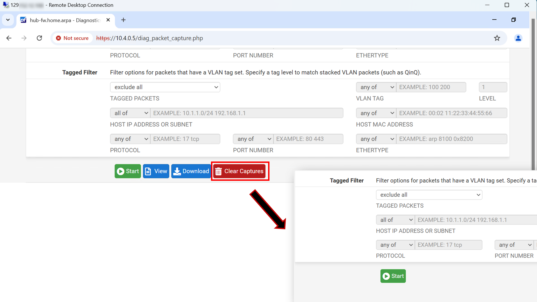
Task: Click the Not secure site info chip
Action: [72, 38]
